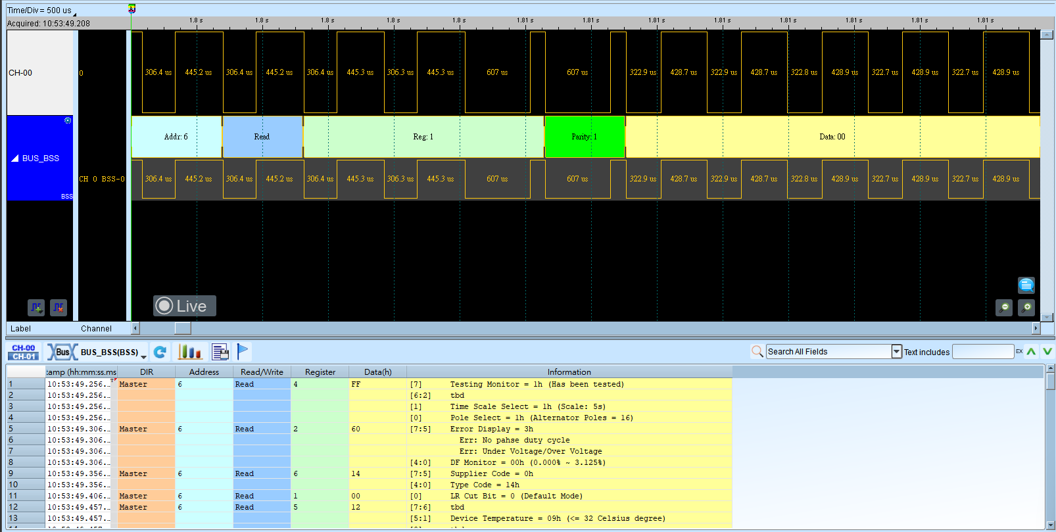
Task: Click the Information column header
Action: 569,372
